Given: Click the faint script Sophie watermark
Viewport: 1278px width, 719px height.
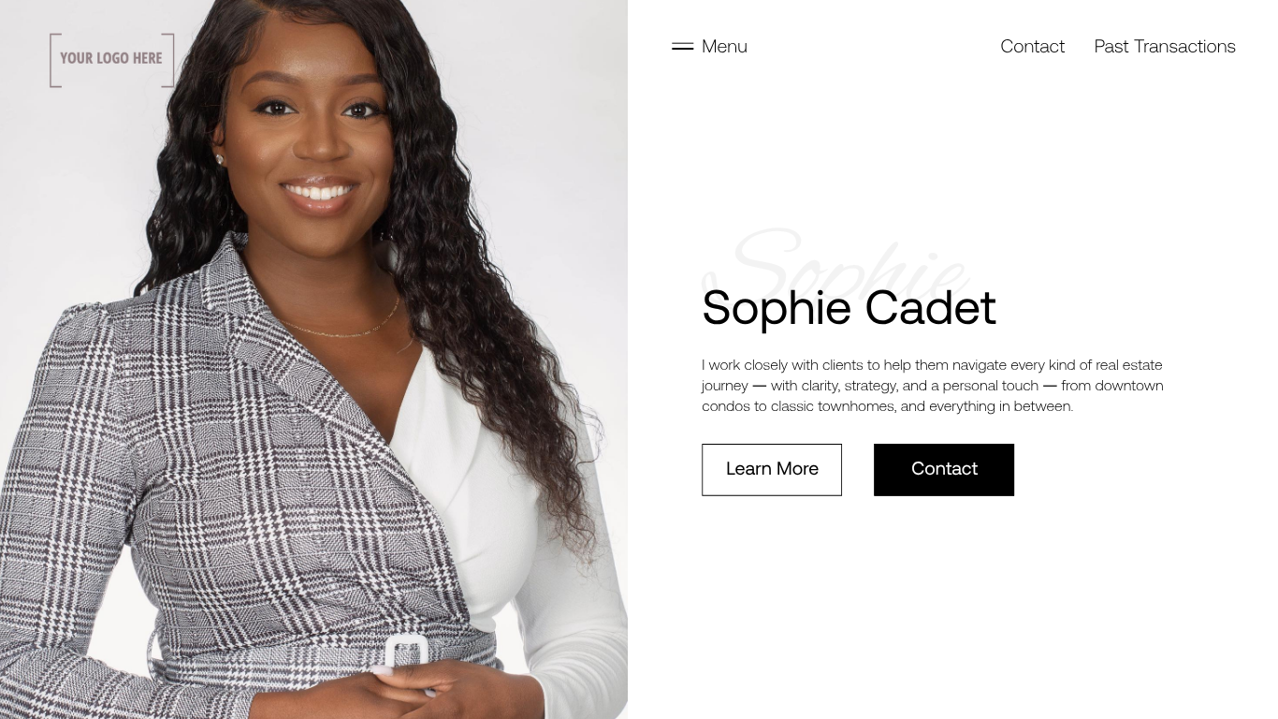Looking at the screenshot, I should [x=835, y=260].
